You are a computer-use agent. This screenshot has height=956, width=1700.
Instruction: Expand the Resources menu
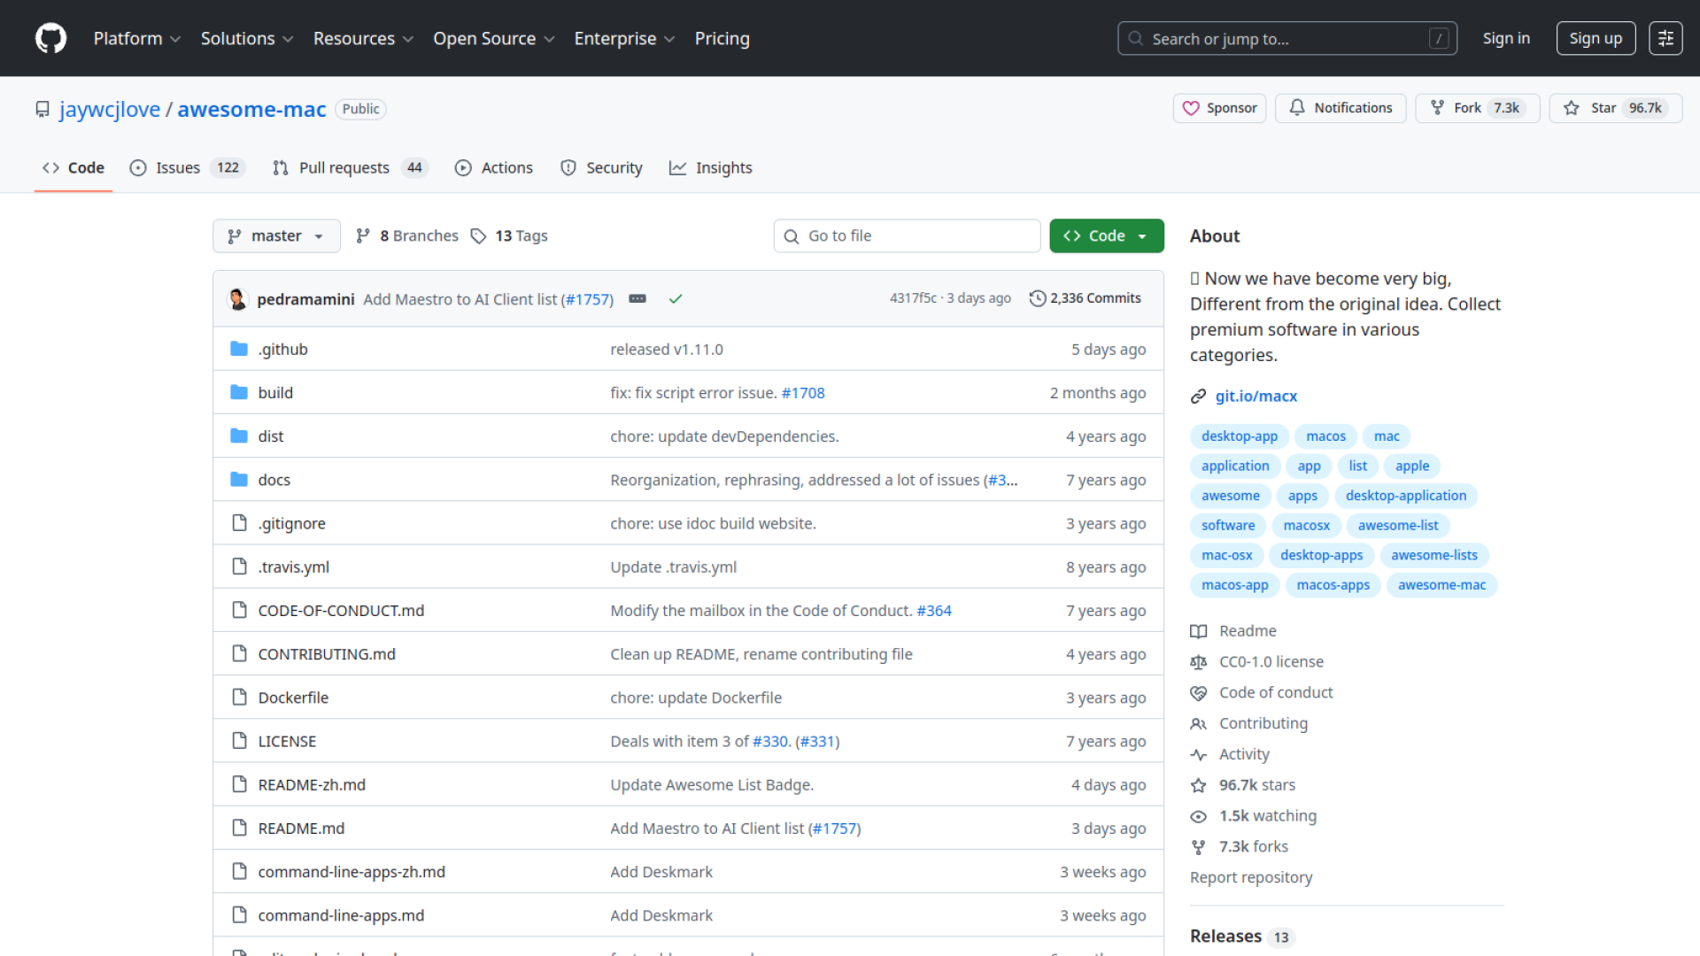click(363, 39)
